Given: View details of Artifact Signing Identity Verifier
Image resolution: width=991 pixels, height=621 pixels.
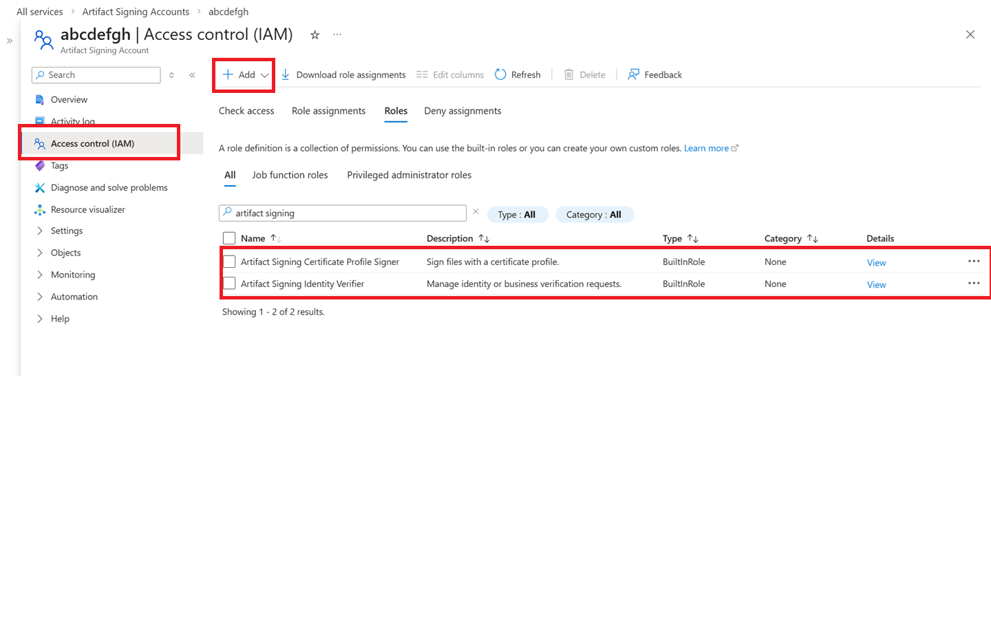Looking at the screenshot, I should pos(876,284).
